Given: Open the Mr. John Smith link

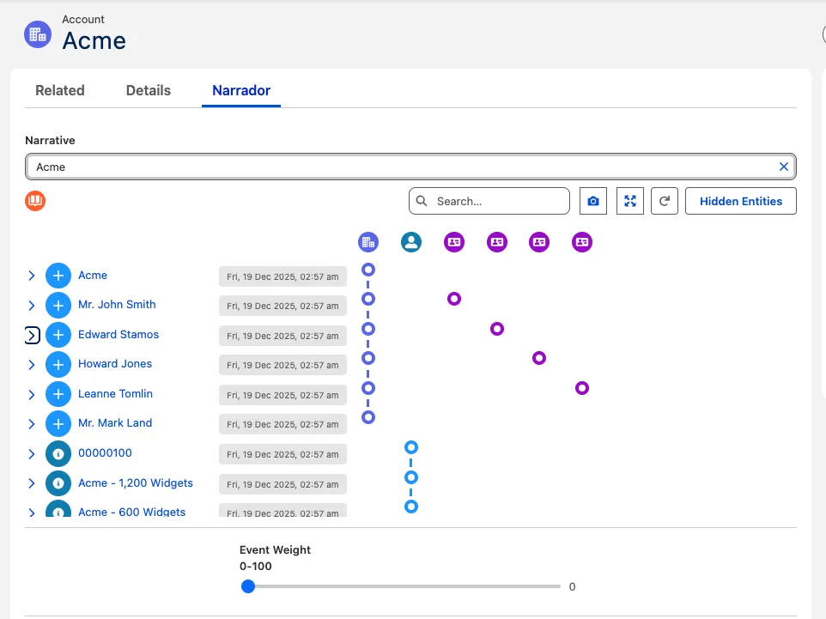Looking at the screenshot, I should pyautogui.click(x=117, y=305).
